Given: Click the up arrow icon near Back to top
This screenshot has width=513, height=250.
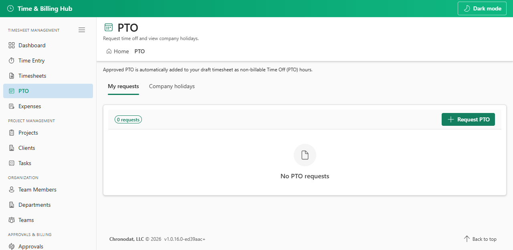Looking at the screenshot, I should pos(467,239).
